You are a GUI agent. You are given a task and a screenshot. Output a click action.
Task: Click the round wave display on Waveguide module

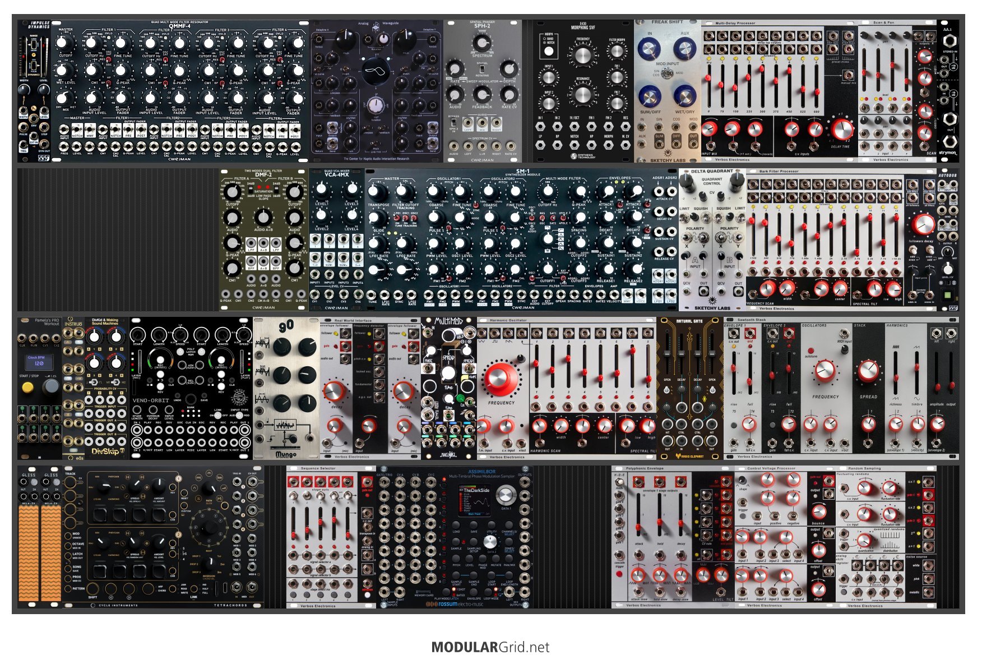[376, 72]
